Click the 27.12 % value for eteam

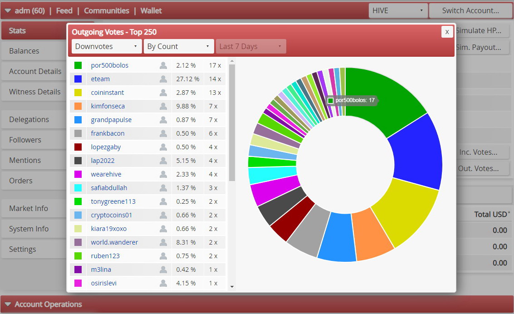click(187, 79)
